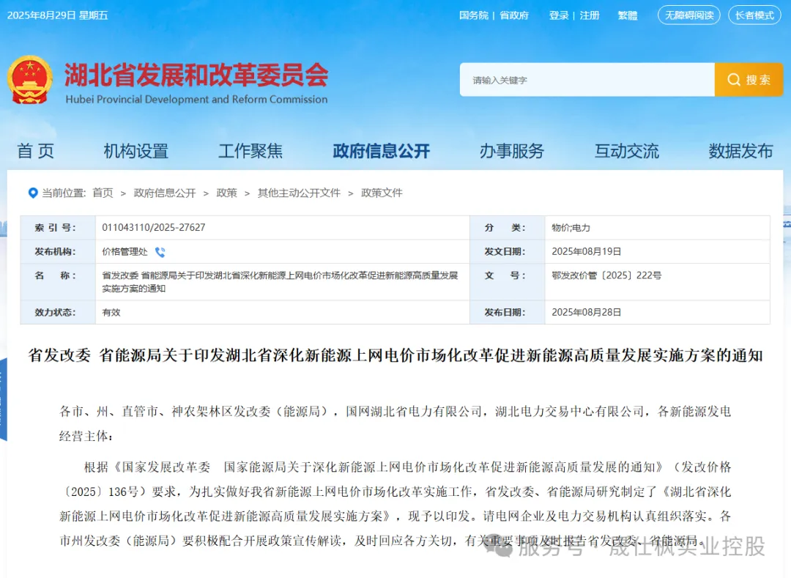Click the phone icon beside 价格管理处
This screenshot has width=791, height=578.
[160, 252]
